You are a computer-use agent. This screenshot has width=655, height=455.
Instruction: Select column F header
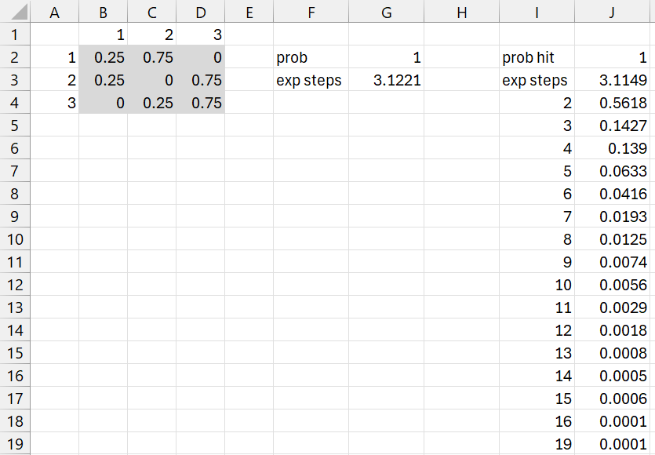coord(311,11)
